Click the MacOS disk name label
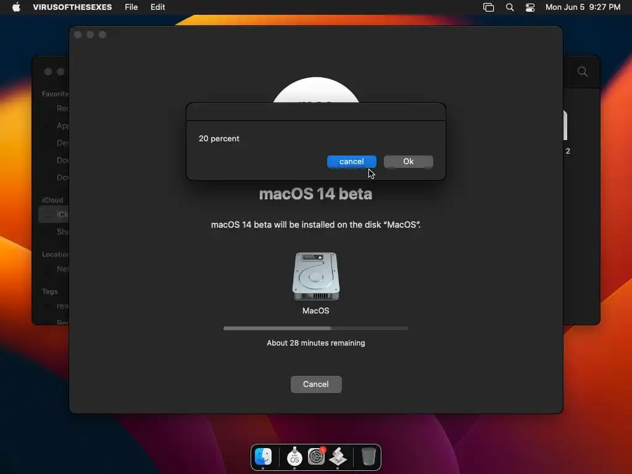The image size is (632, 474). (x=315, y=311)
